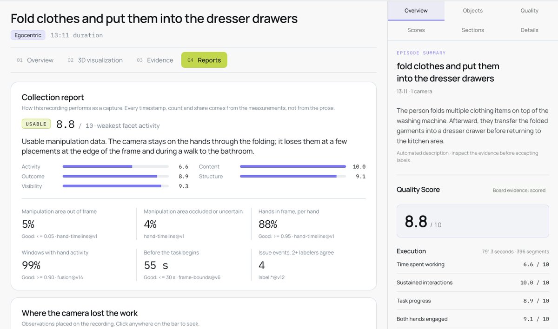
Task: Click the Structure score bar
Action: [293, 176]
